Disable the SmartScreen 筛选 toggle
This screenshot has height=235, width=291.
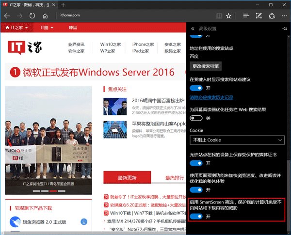click(196, 216)
